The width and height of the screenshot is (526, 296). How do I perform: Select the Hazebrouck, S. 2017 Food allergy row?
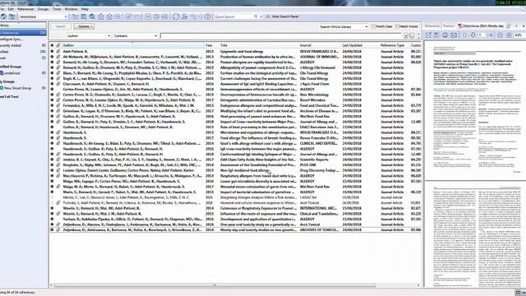click(x=235, y=138)
